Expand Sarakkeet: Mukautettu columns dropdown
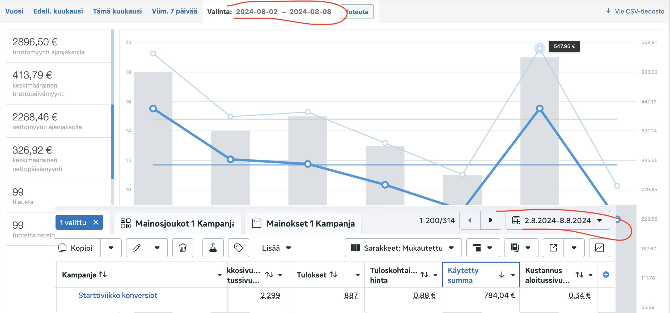Image resolution: width=670 pixels, height=313 pixels. tap(403, 248)
